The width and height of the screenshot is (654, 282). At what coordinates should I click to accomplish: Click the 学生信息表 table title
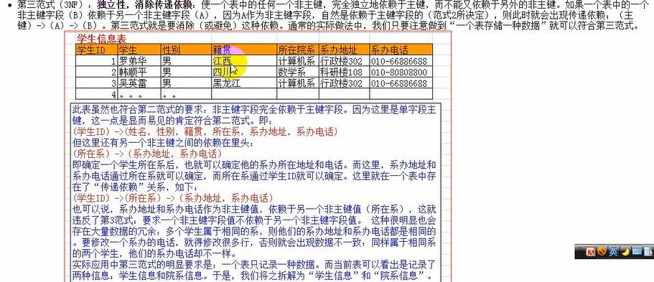tap(101, 39)
